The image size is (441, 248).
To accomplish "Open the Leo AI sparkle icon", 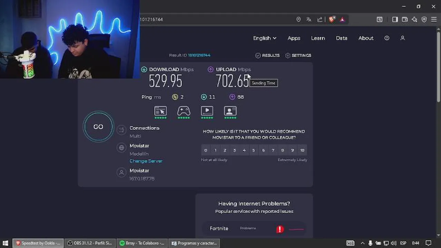I will click(x=414, y=20).
